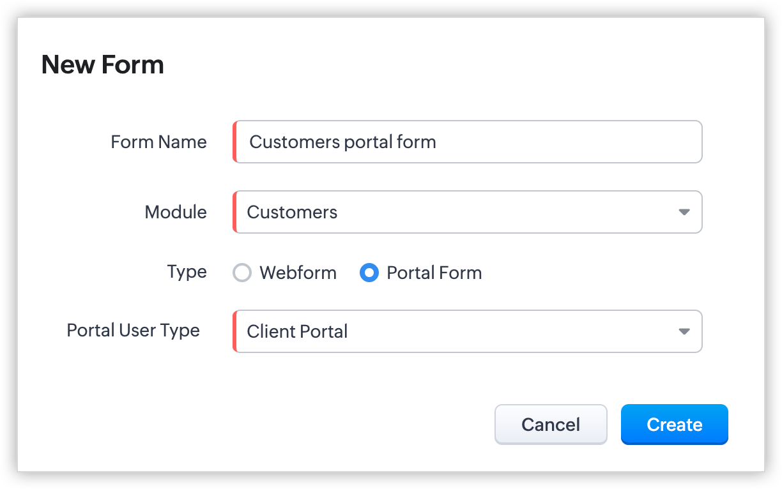Click the Form Name text field

(468, 142)
